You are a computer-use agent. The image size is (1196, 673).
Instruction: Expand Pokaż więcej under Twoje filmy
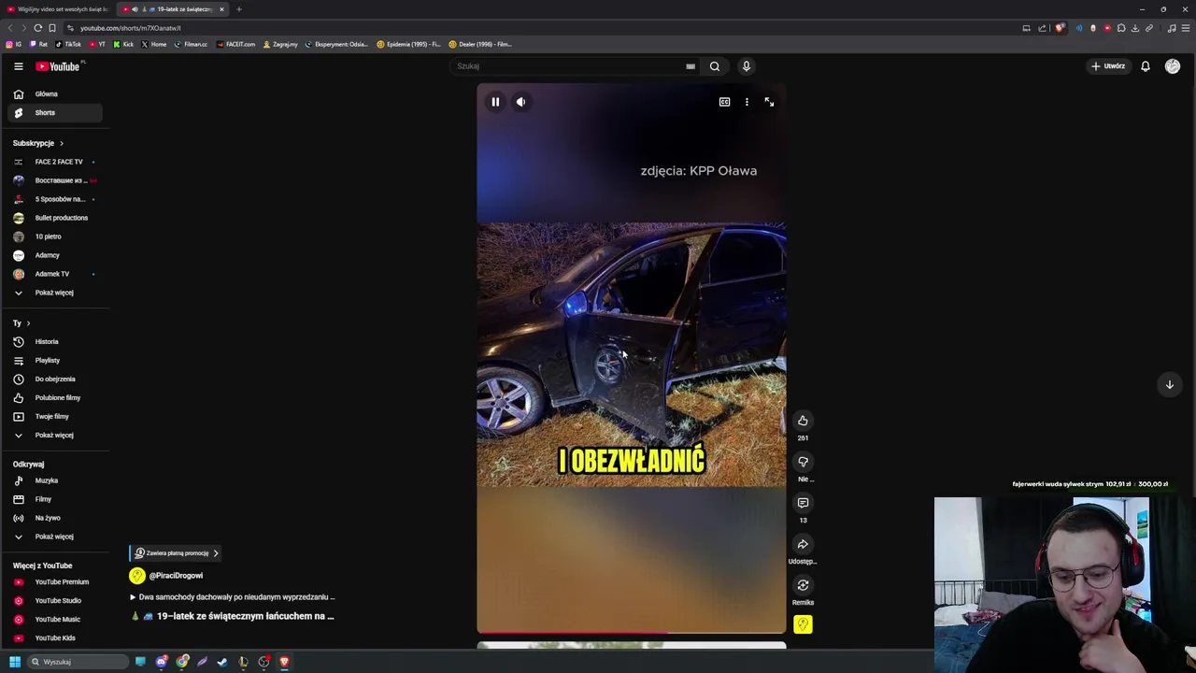click(x=55, y=436)
